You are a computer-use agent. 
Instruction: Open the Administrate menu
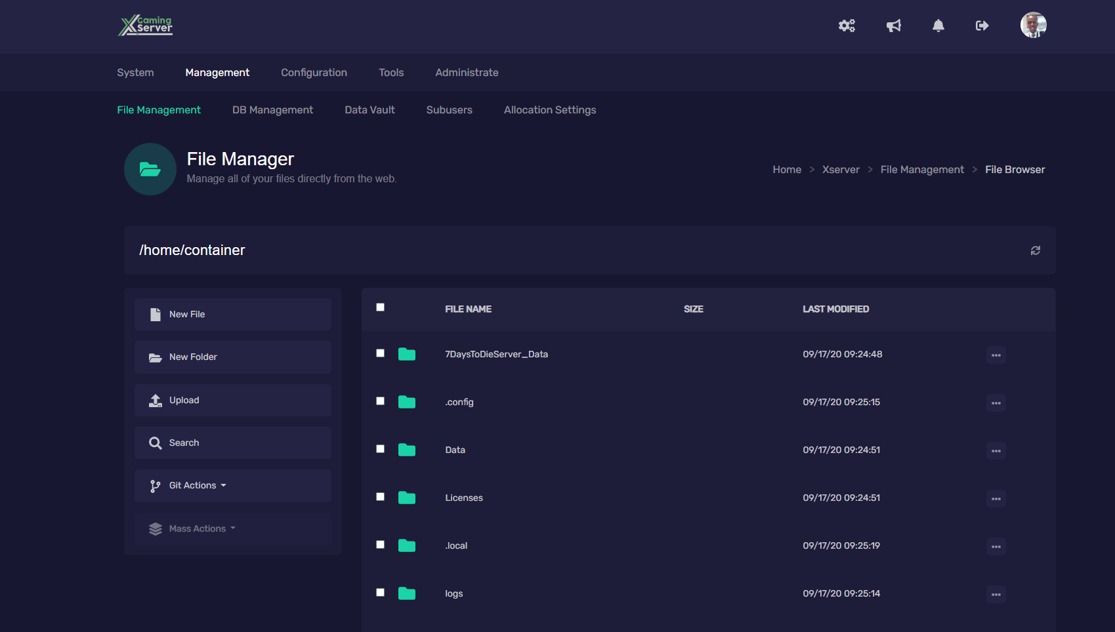point(467,72)
